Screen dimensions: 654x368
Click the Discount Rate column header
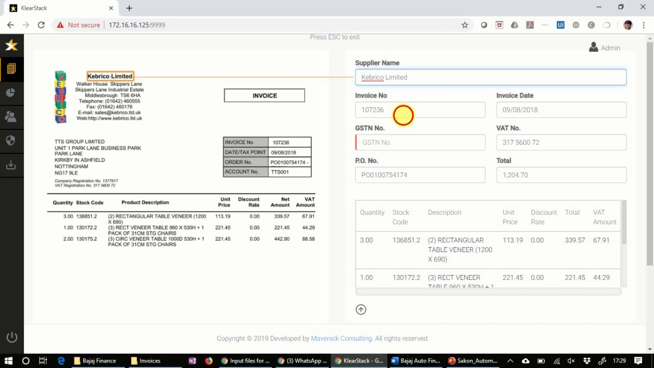coord(544,217)
